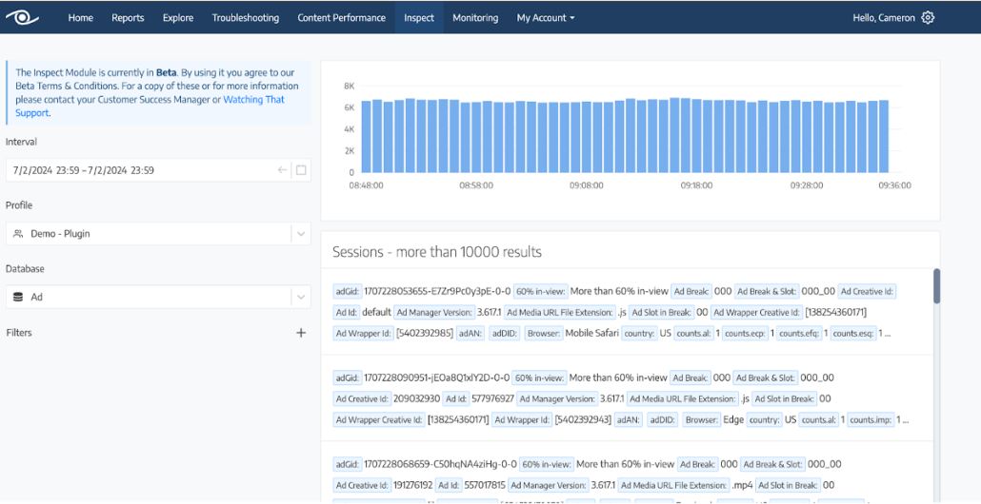
Task: Click the users icon beside Demo - Plugin
Action: 18,234
